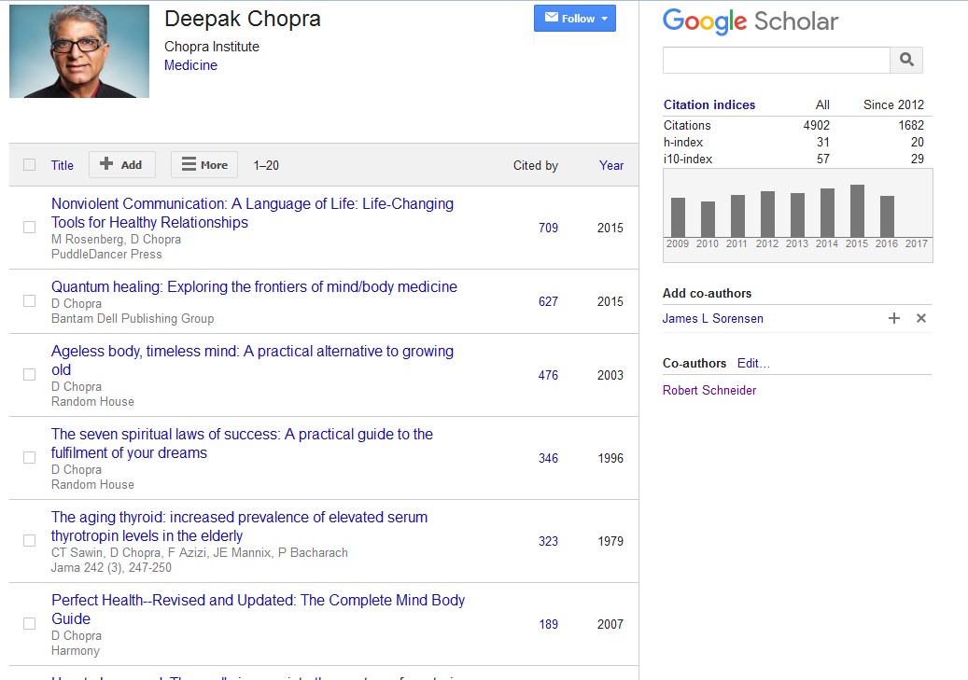
Task: Open the Follow dropdown arrow
Action: coord(604,19)
